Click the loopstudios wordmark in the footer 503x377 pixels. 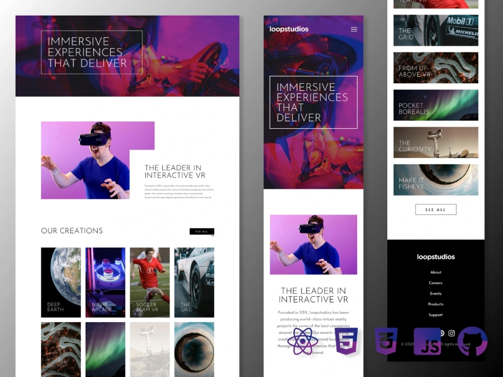pos(436,257)
